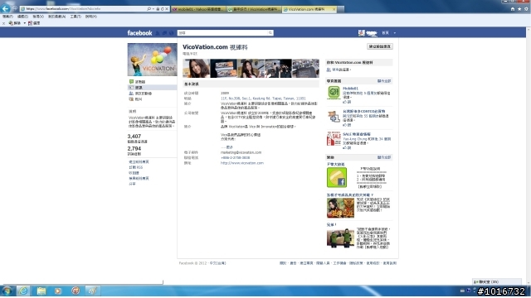Image resolution: width=531 pixels, height=298 pixels.
Task: Open the Keelung Rd. Taipei address link
Action: (263, 99)
